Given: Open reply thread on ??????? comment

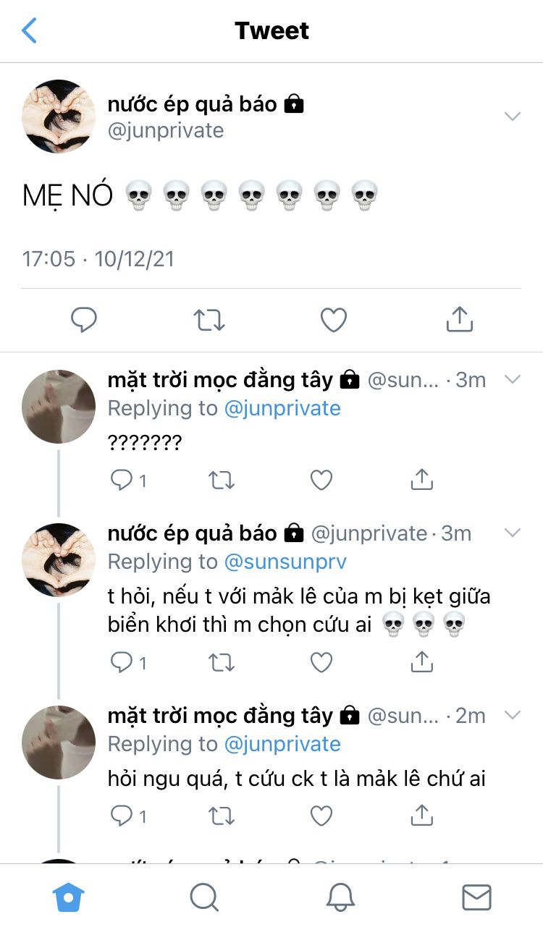Looking at the screenshot, I should (x=121, y=480).
